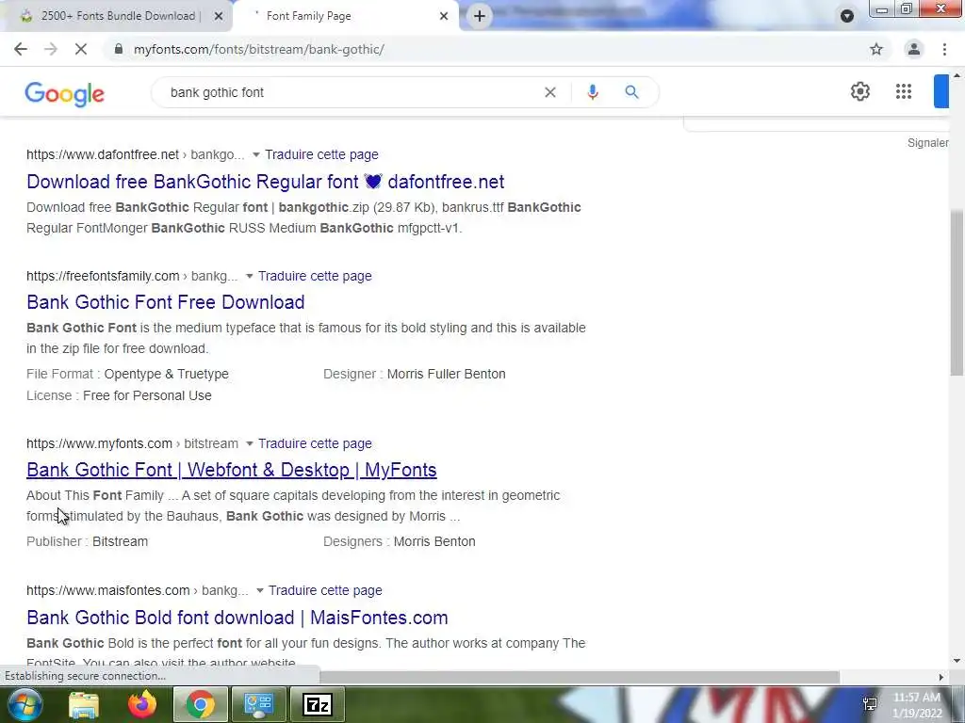
Task: Click Designers Morris Benton text
Action: coord(400,541)
